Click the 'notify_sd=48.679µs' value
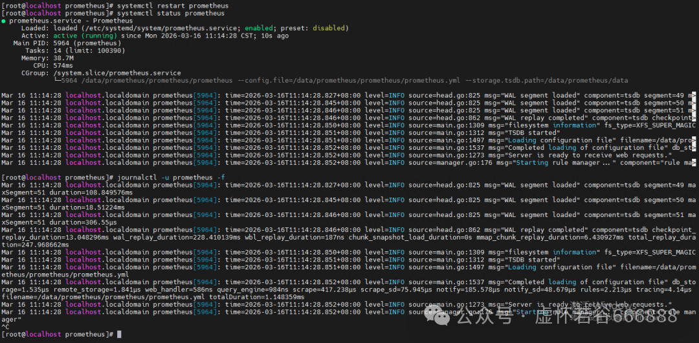 (540, 289)
